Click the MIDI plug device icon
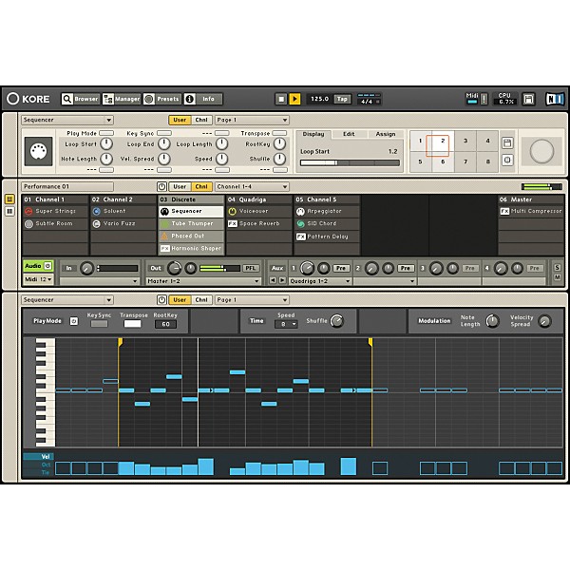The width and height of the screenshot is (570, 570). 39,152
